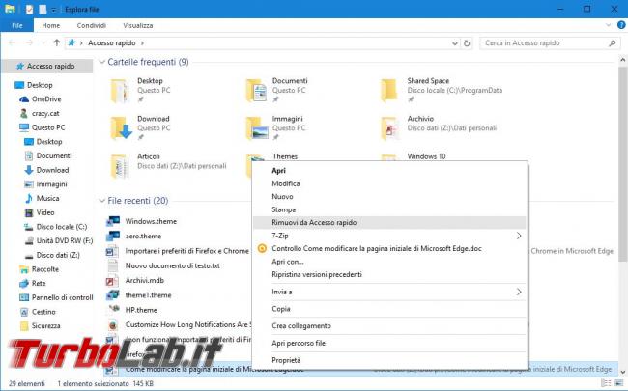The height and width of the screenshot is (391, 628).
Task: Collapse the File recenti group
Action: pyautogui.click(x=101, y=201)
